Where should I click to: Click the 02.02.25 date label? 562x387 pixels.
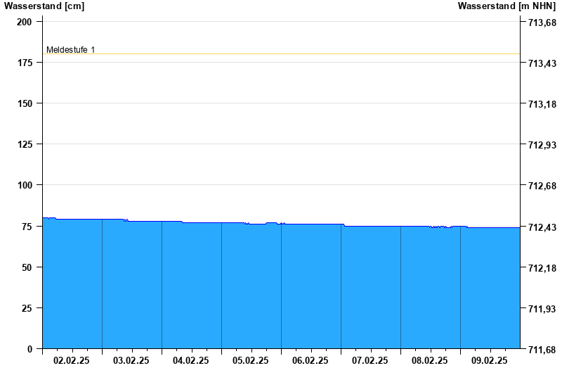click(72, 360)
